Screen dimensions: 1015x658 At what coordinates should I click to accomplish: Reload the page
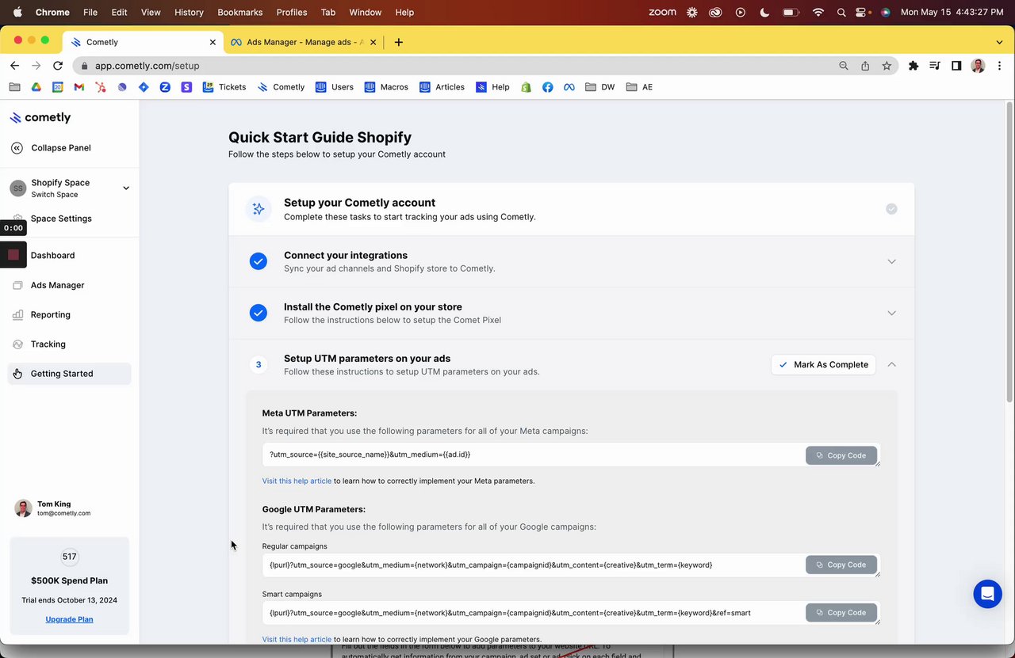[58, 66]
